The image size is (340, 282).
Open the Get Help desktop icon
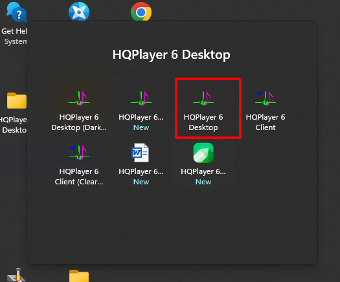point(14,23)
